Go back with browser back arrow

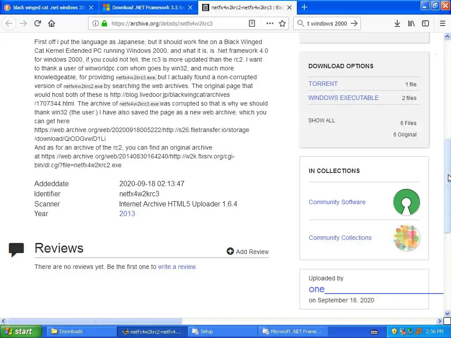tap(9, 23)
